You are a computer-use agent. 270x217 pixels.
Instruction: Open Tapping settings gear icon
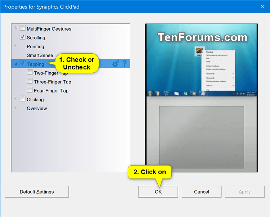(x=116, y=64)
